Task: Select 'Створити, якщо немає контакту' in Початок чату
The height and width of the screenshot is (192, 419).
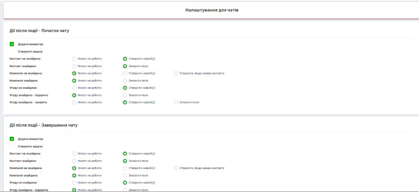Action: [176, 73]
